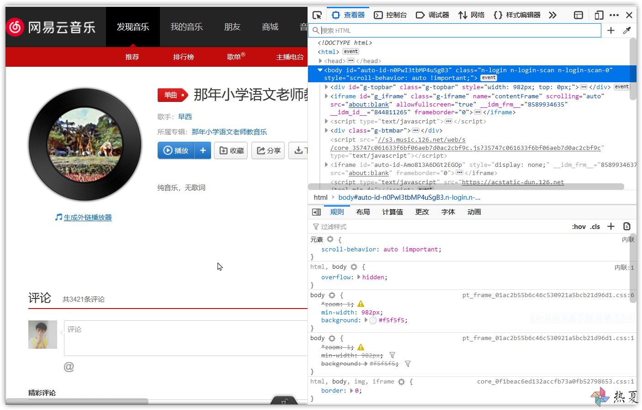Expand the g_iframe iframe node
This screenshot has height=410, width=642.
pyautogui.click(x=326, y=96)
